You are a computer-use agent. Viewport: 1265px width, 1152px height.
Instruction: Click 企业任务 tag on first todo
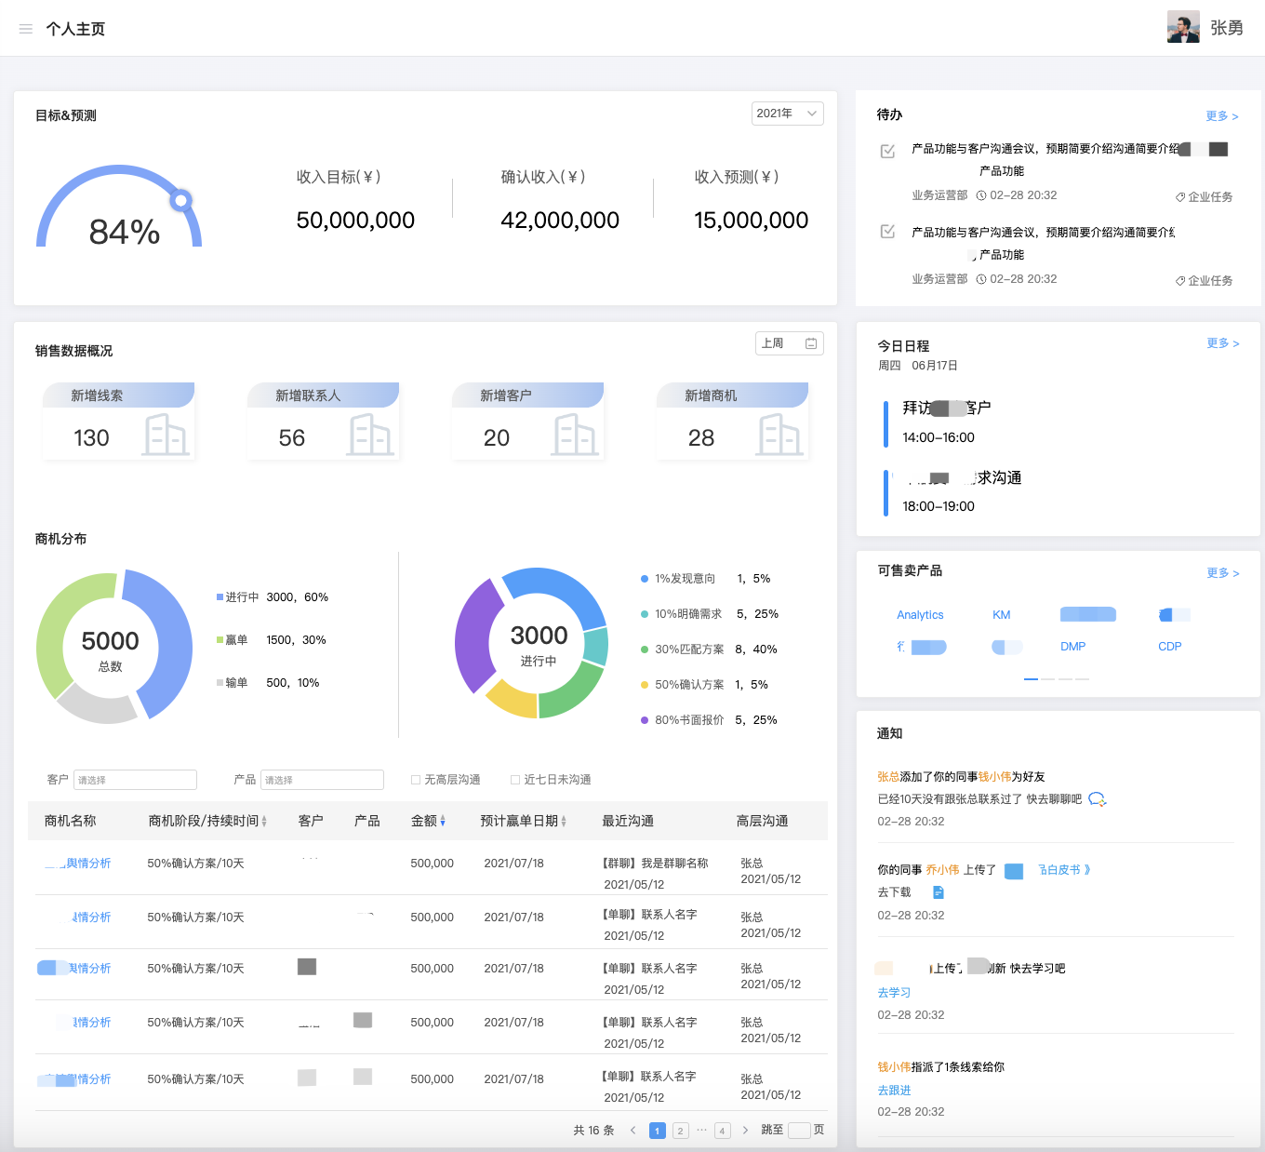coord(1204,197)
